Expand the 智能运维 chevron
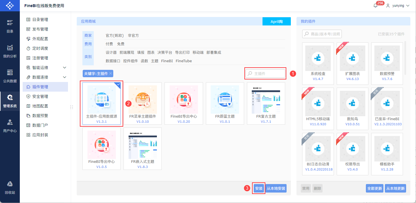 click(65, 68)
